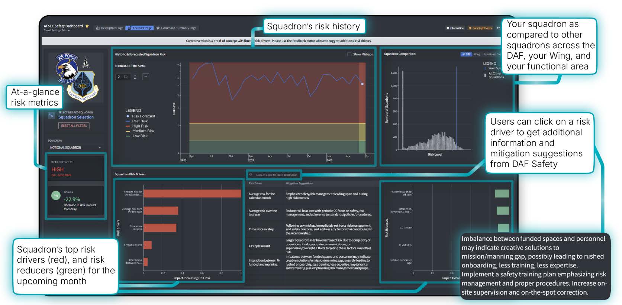The height and width of the screenshot is (305, 622).
Task: Open the lookback timespan dropdown arrow
Action: click(x=145, y=77)
